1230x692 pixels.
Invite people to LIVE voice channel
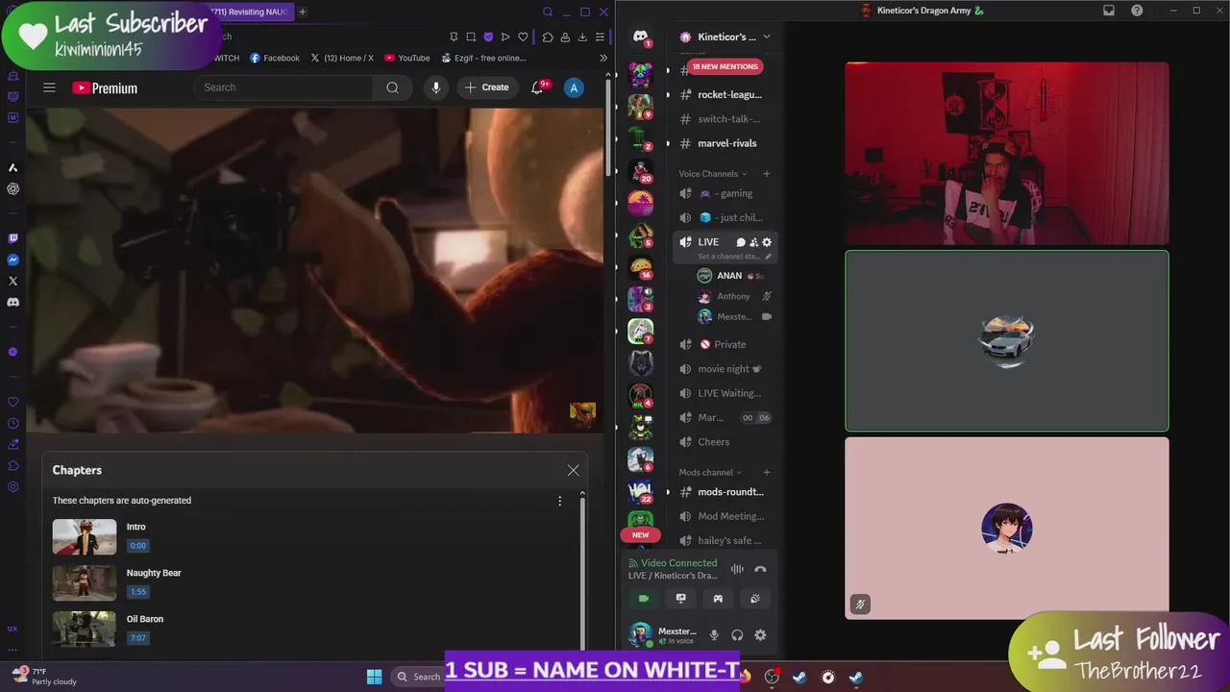pos(753,242)
